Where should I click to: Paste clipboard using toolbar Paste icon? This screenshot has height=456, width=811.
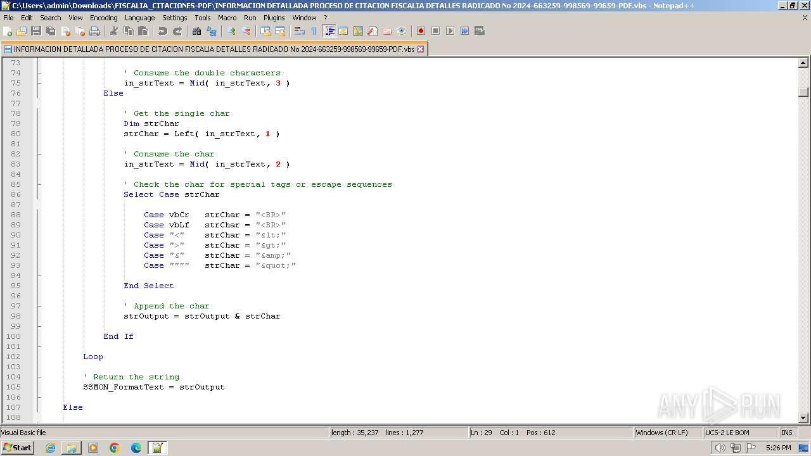(x=143, y=31)
